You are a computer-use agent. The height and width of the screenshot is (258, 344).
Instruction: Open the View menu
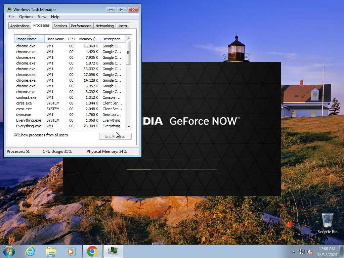pyautogui.click(x=42, y=17)
